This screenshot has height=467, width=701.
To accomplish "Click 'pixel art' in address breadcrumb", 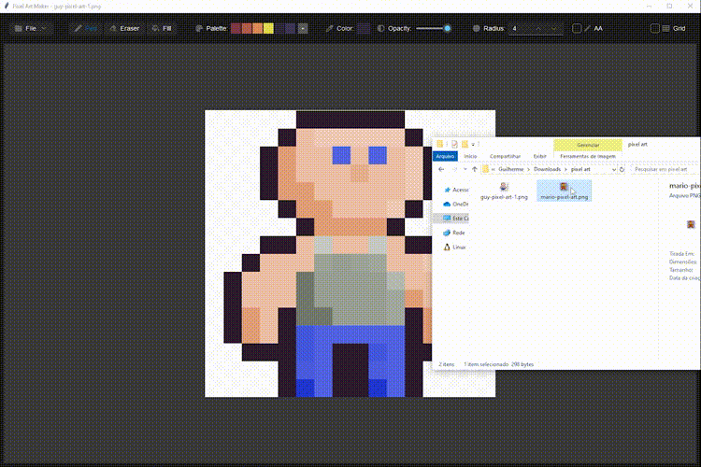I will click(x=580, y=169).
